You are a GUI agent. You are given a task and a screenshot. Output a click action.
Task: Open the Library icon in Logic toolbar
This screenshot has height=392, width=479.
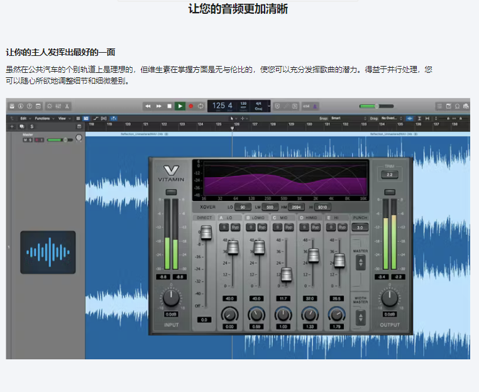point(12,106)
